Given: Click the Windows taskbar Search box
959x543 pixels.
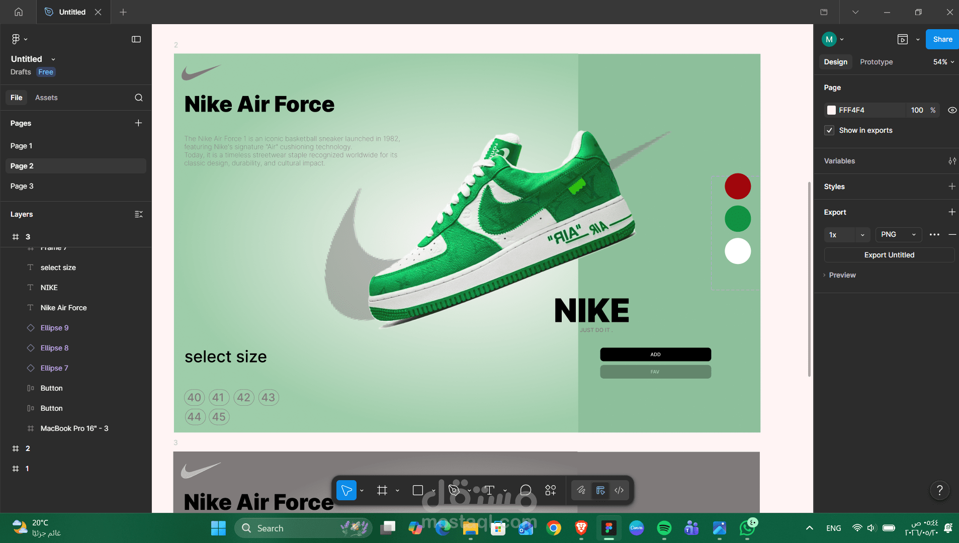Looking at the screenshot, I should (303, 528).
